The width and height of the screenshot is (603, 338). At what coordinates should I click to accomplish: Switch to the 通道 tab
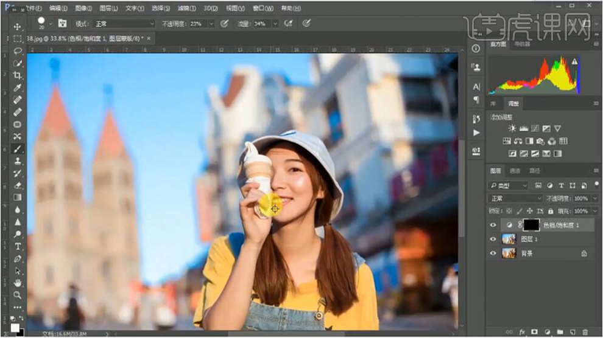515,171
